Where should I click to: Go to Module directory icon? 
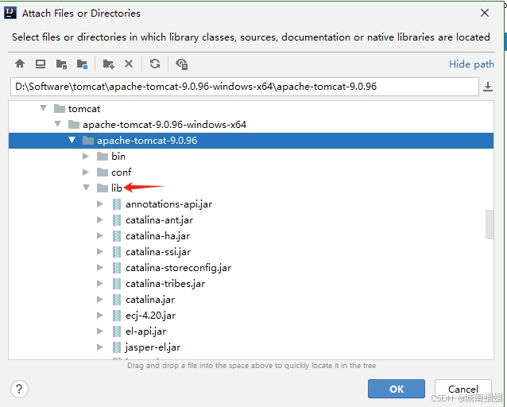coord(82,64)
